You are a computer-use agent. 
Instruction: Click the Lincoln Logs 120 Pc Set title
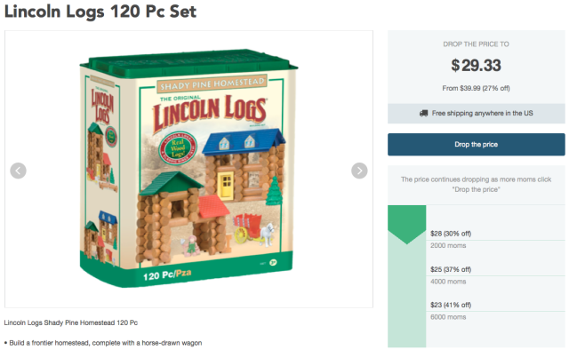100,12
